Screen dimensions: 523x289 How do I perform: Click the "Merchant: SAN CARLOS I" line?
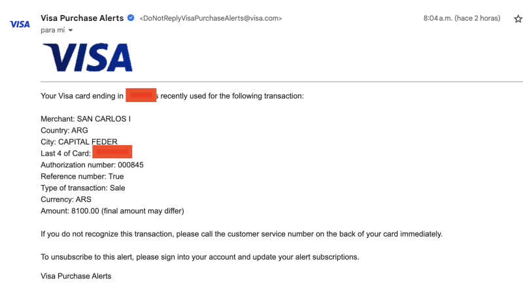pos(90,119)
